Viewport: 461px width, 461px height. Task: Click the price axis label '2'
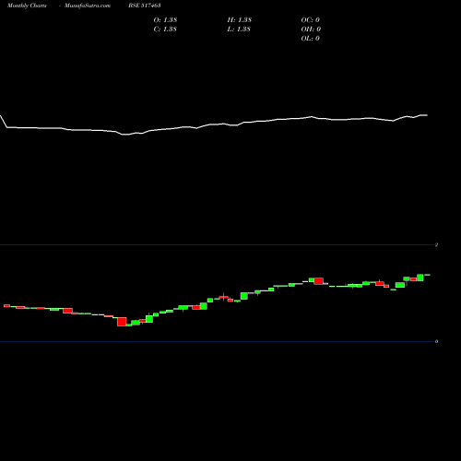pyautogui.click(x=436, y=244)
